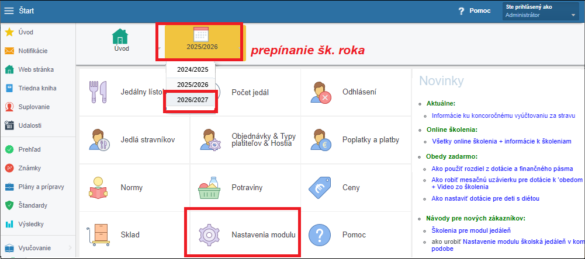Open the Jedlá stravníkov tile

(x=134, y=140)
